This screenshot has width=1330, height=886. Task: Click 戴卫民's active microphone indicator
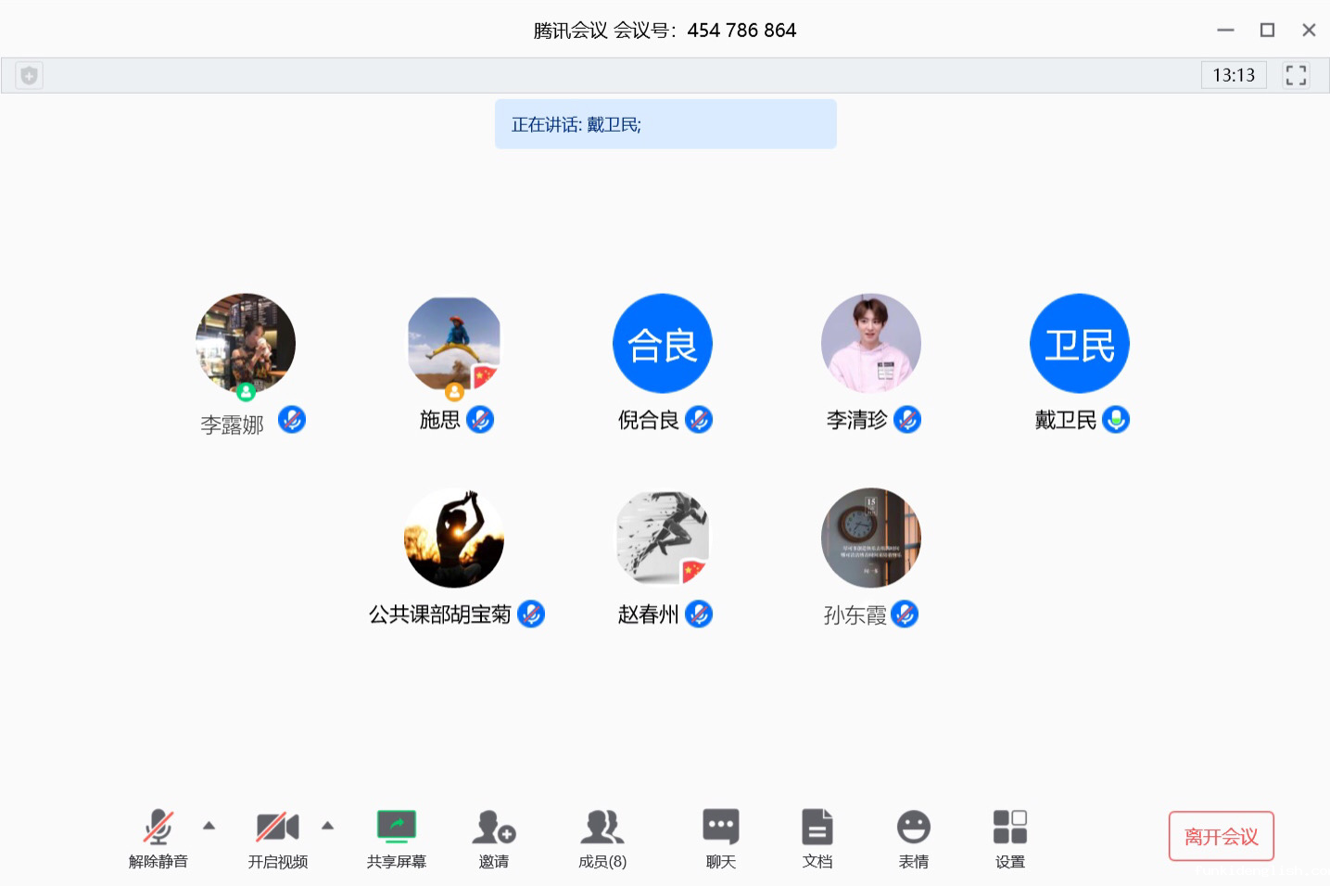[x=1116, y=420]
